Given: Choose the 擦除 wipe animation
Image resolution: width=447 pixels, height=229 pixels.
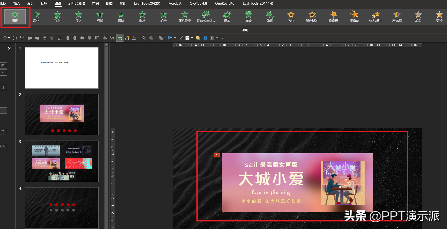Looking at the screenshot, I should point(121,17).
